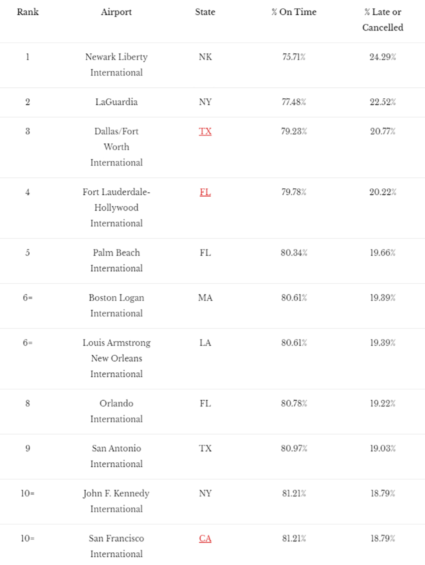Click Orlando International airport cell
This screenshot has width=425, height=565.
[116, 411]
